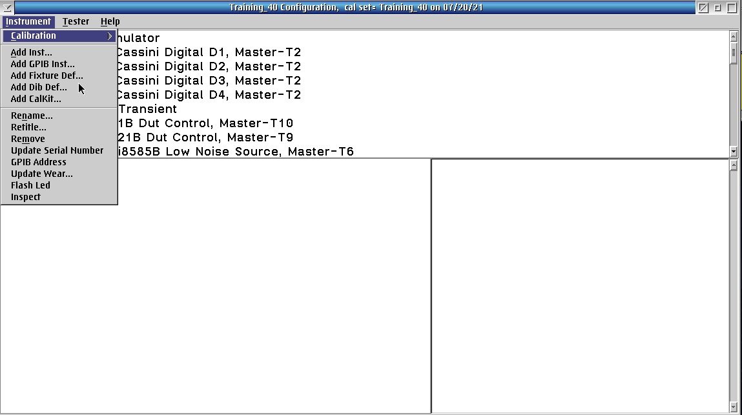Choose Add Inst... from Instrument menu
Screen dimensions: 742x415
(31, 52)
